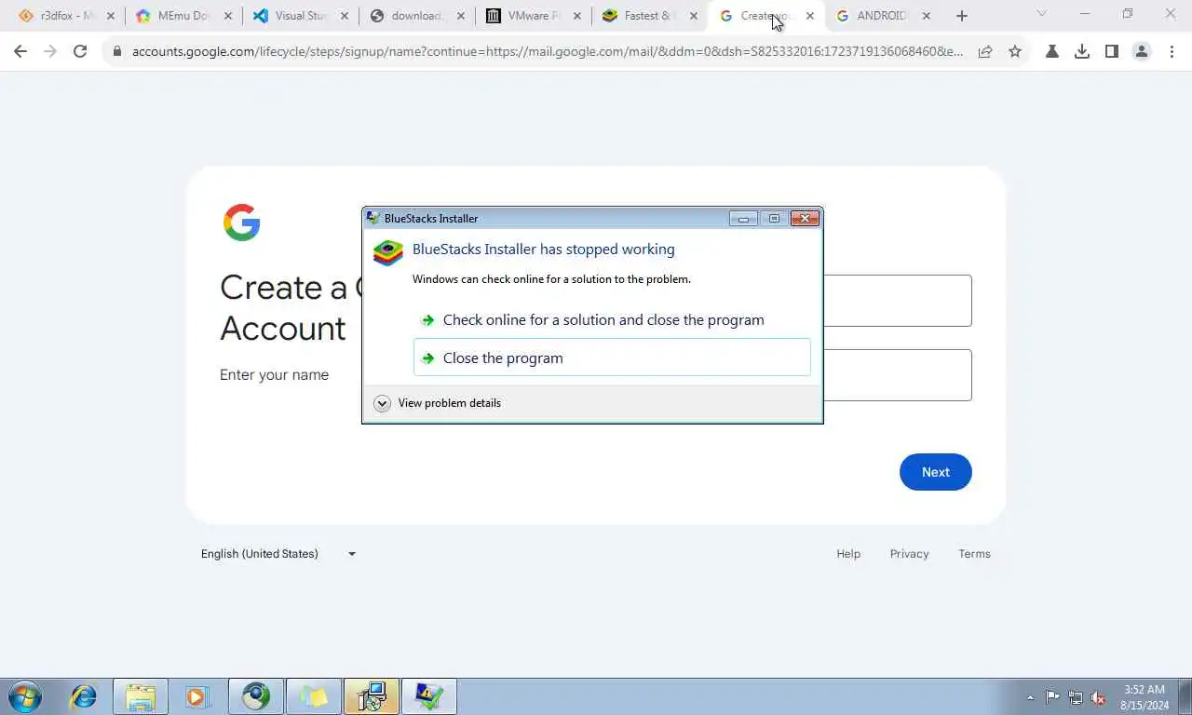Click the first name input field
Image resolution: width=1192 pixels, height=715 pixels.
[897, 301]
